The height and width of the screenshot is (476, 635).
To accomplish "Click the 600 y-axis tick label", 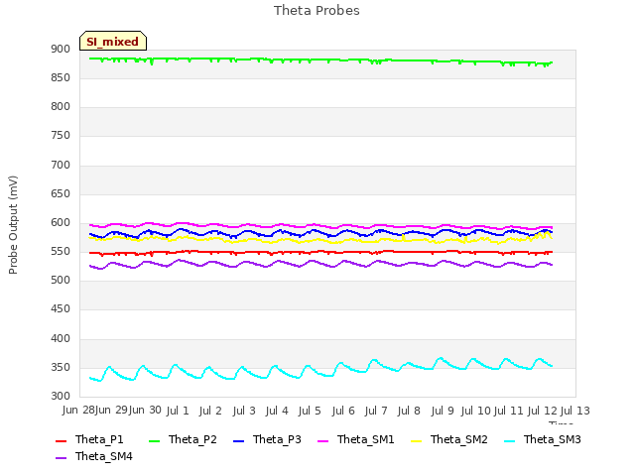I will pos(61,222).
